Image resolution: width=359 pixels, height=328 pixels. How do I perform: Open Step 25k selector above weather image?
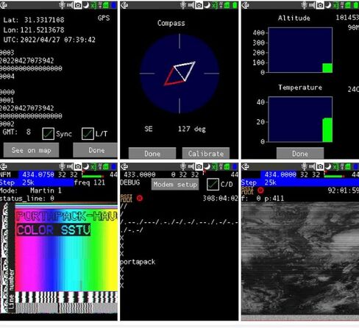[x=300, y=182]
